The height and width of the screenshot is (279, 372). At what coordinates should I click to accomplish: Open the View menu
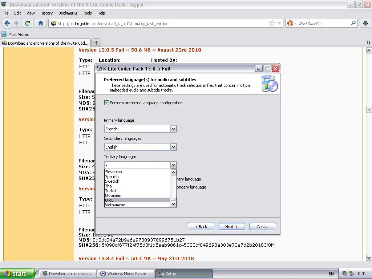click(x=31, y=13)
